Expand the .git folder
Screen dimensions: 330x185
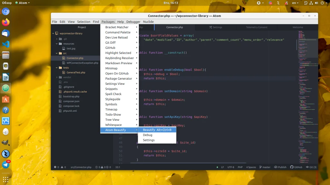pos(57,39)
